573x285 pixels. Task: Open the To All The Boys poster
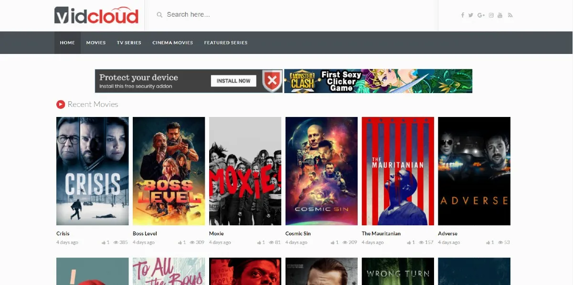tap(169, 271)
